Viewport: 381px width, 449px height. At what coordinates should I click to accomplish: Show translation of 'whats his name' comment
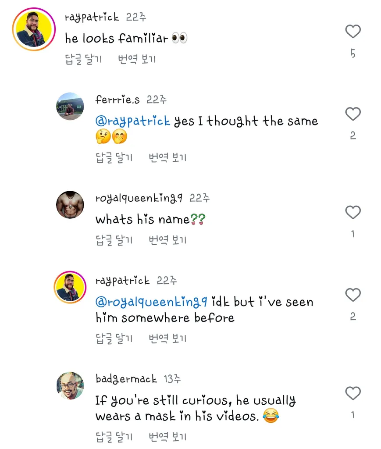pyautogui.click(x=167, y=240)
